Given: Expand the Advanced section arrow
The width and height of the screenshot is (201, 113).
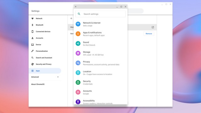Looking at the screenshot, I should pyautogui.click(x=58, y=77).
